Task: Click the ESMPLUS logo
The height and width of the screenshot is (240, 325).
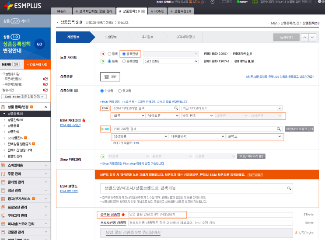Action: [x=23, y=6]
